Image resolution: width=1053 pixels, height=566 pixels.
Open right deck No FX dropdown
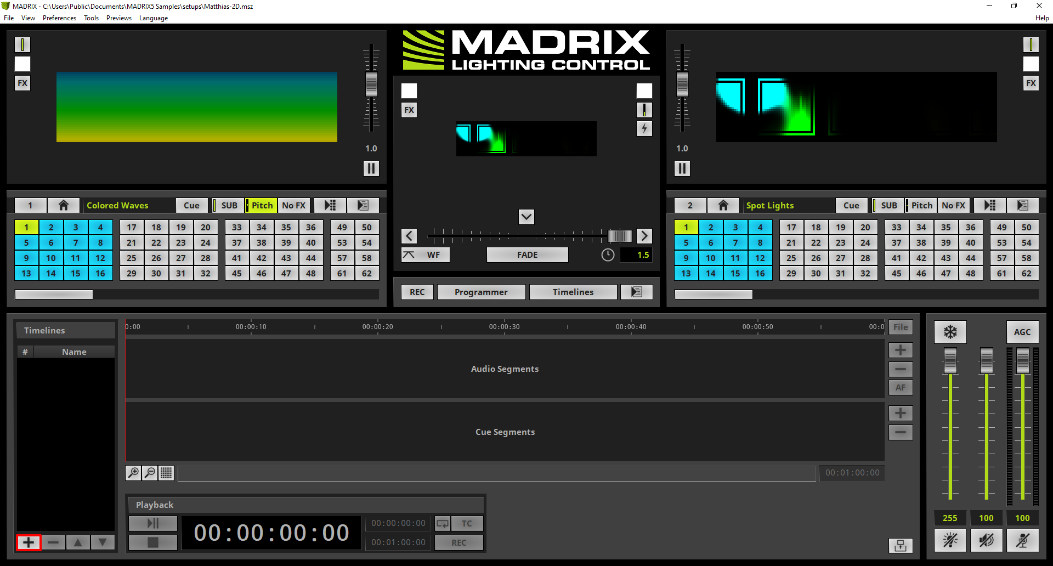click(954, 205)
